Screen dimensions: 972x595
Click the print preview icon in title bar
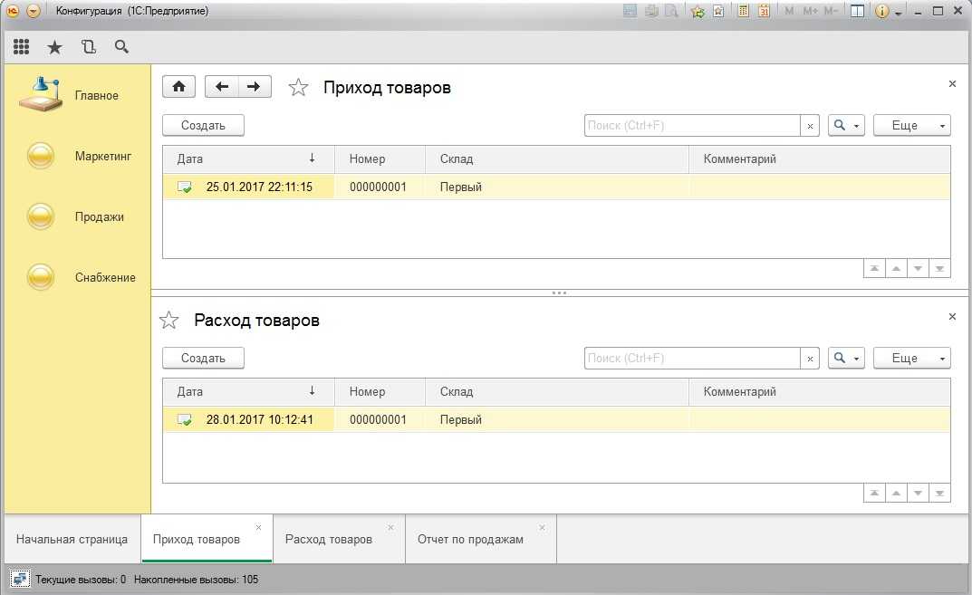pos(671,11)
